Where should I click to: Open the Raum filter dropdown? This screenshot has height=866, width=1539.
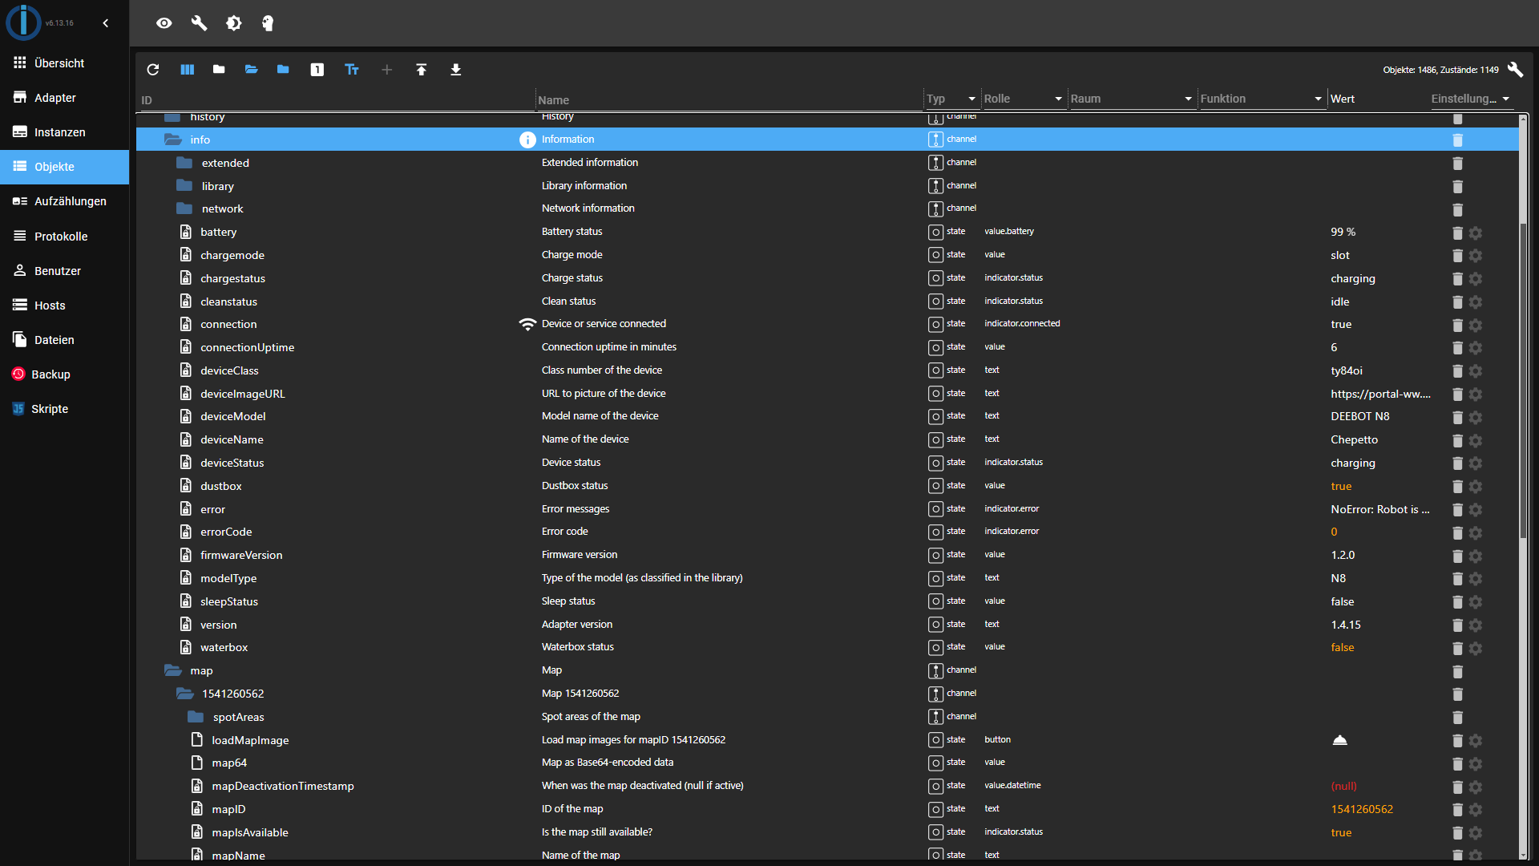point(1132,99)
